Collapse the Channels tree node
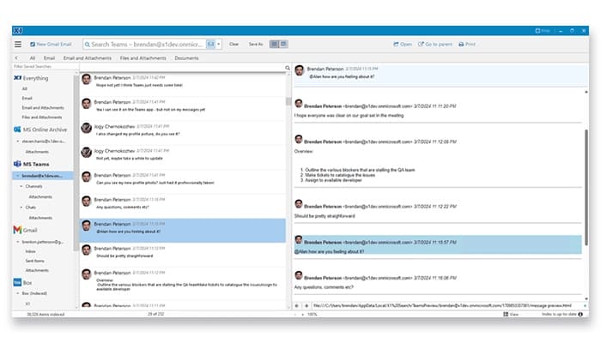 (x=21, y=185)
